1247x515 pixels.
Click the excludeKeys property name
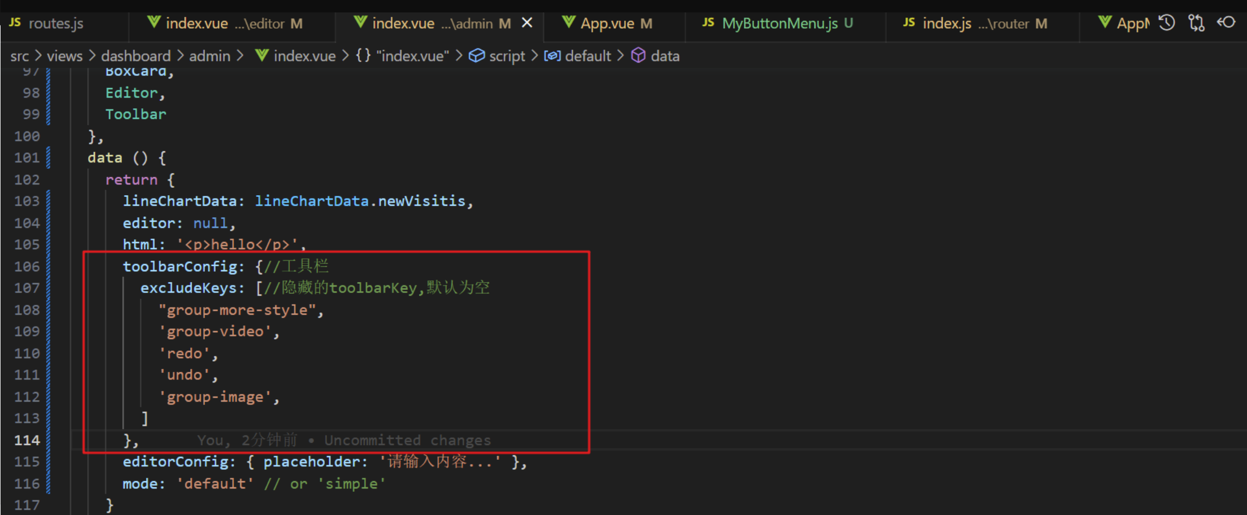[189, 288]
